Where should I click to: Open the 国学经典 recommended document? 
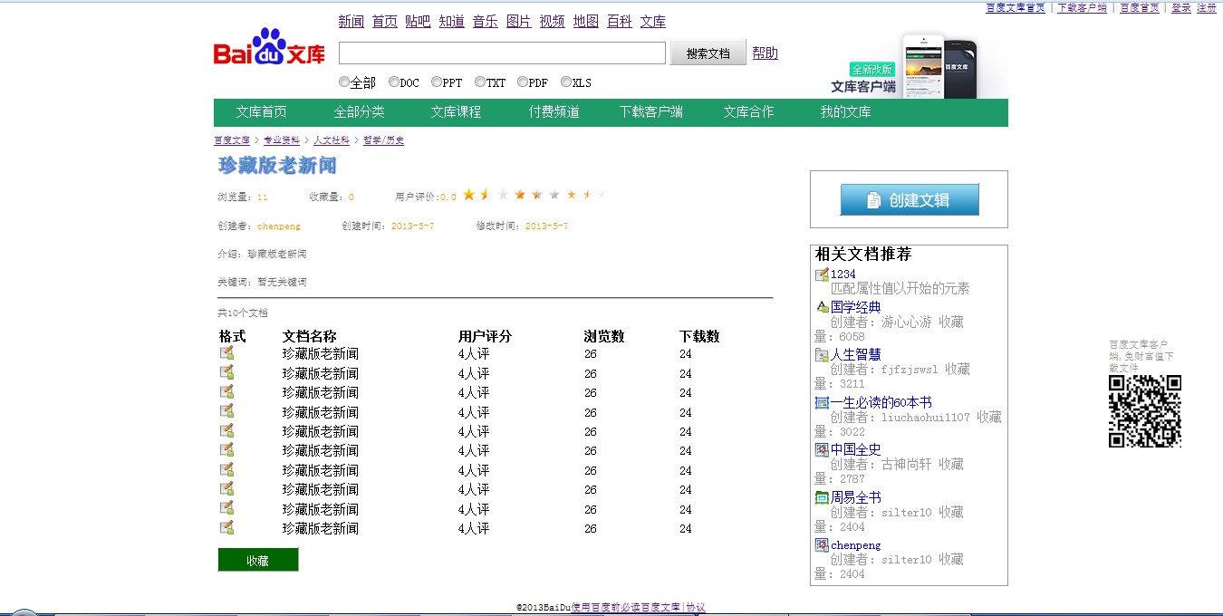coord(856,307)
